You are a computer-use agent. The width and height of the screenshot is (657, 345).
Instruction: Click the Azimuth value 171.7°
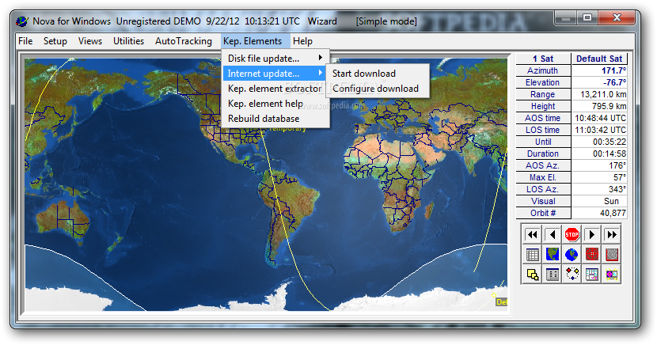[599, 70]
